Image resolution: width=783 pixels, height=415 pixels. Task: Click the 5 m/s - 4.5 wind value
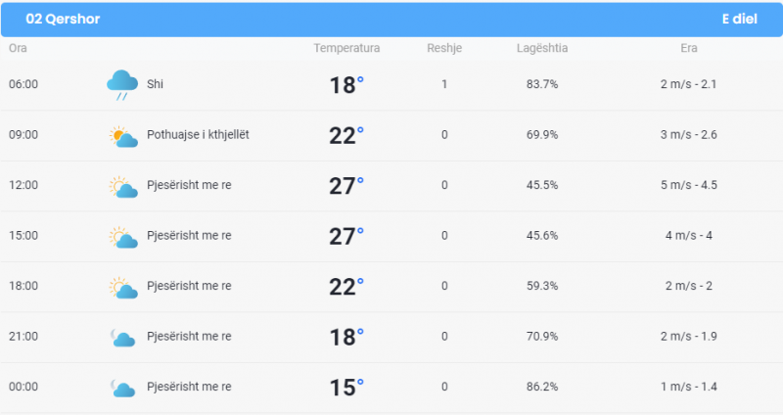pyautogui.click(x=689, y=185)
